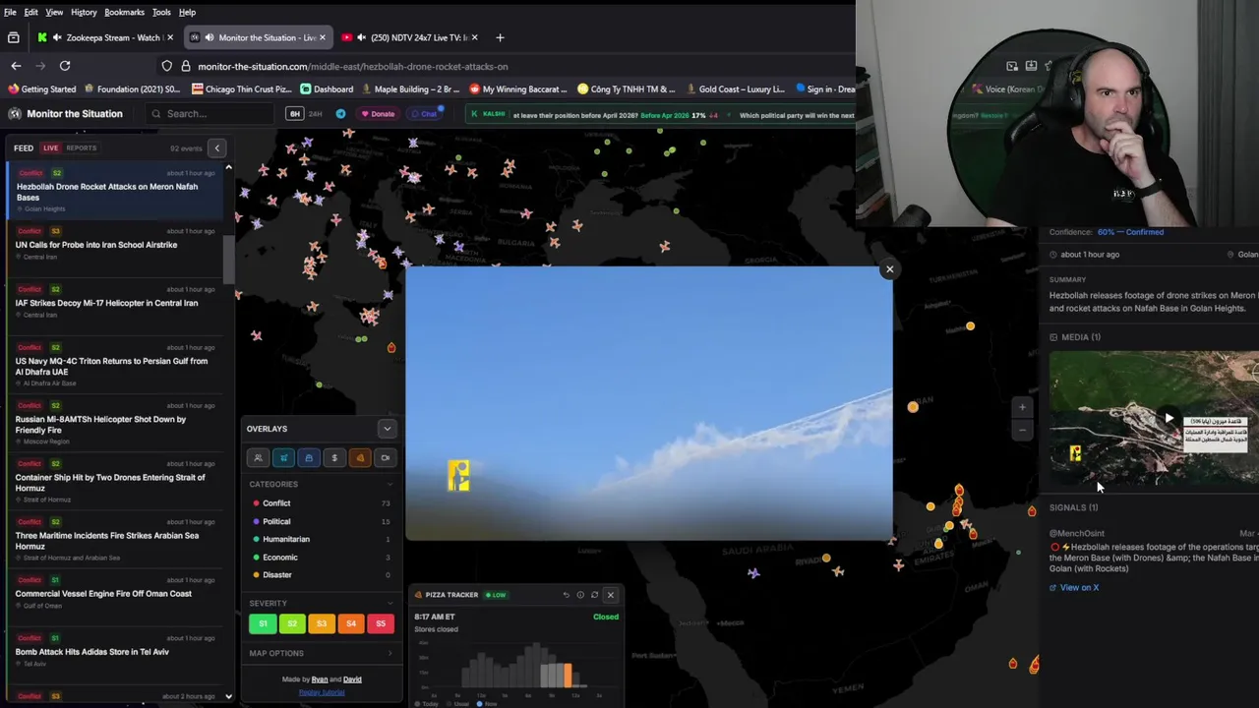Image resolution: width=1259 pixels, height=708 pixels.
Task: Open Getting Started bookmark
Action: coord(41,89)
